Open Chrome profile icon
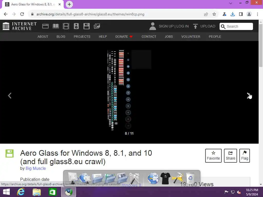The width and height of the screenshot is (263, 197). (249, 14)
